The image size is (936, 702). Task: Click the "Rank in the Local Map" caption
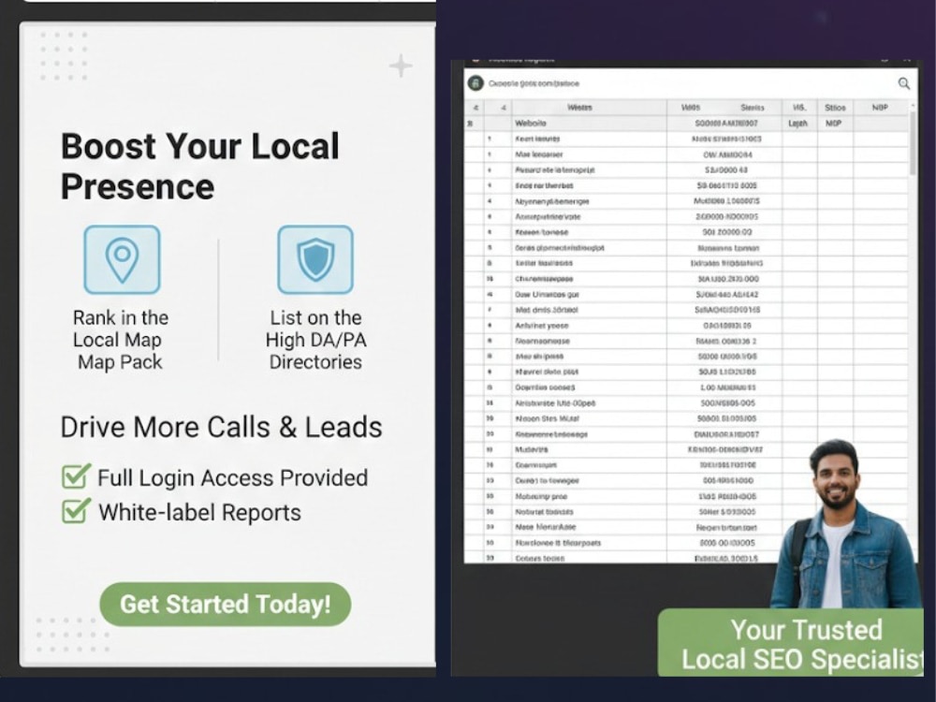click(121, 340)
